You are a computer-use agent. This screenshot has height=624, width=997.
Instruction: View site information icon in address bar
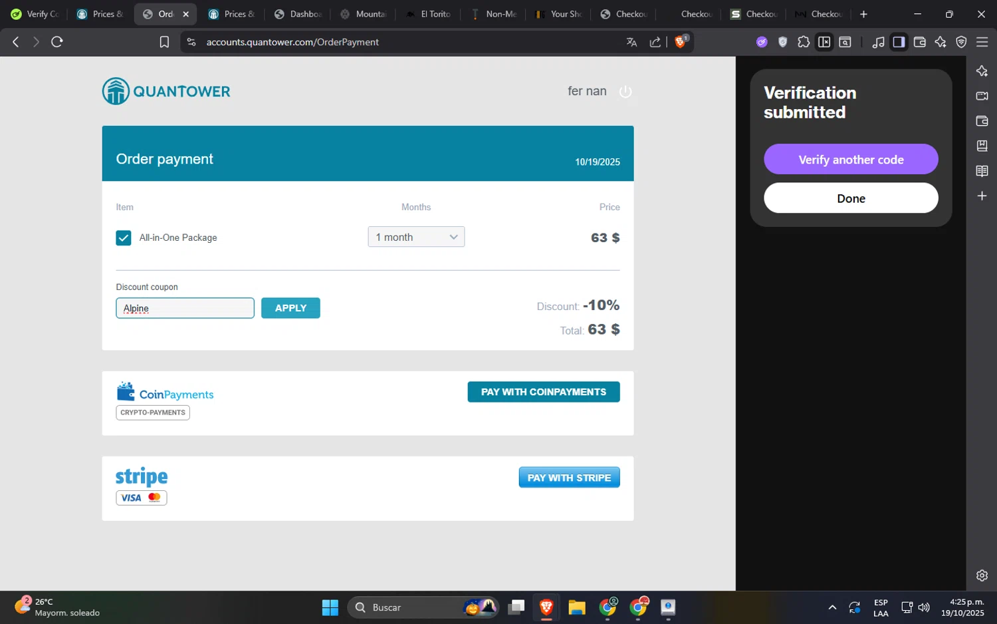[x=191, y=42]
